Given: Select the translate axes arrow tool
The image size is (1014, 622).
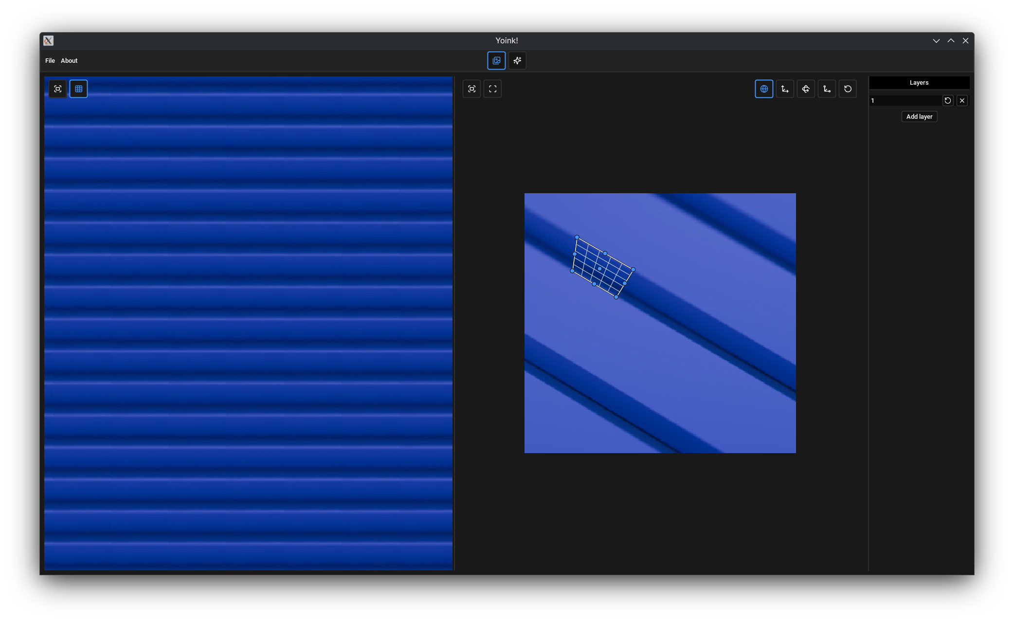Looking at the screenshot, I should coord(785,89).
